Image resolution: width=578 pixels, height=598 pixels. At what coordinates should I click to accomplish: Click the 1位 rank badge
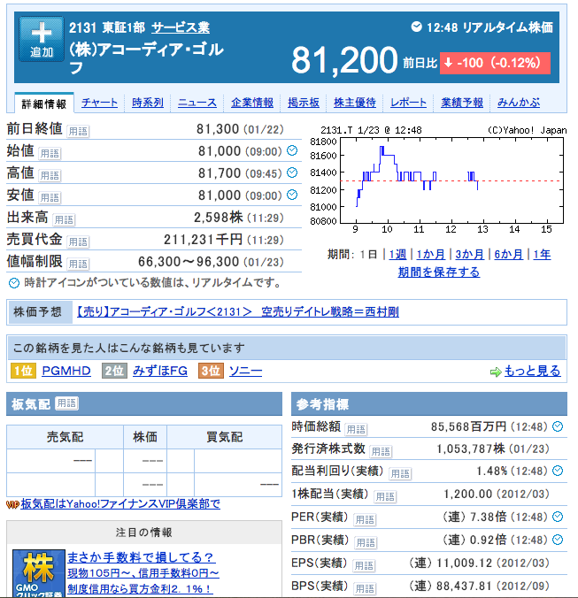[x=24, y=371]
